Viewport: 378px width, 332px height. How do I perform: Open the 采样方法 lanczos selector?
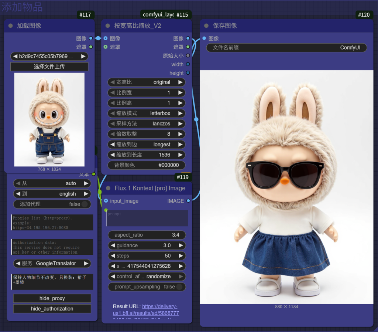[x=147, y=124]
